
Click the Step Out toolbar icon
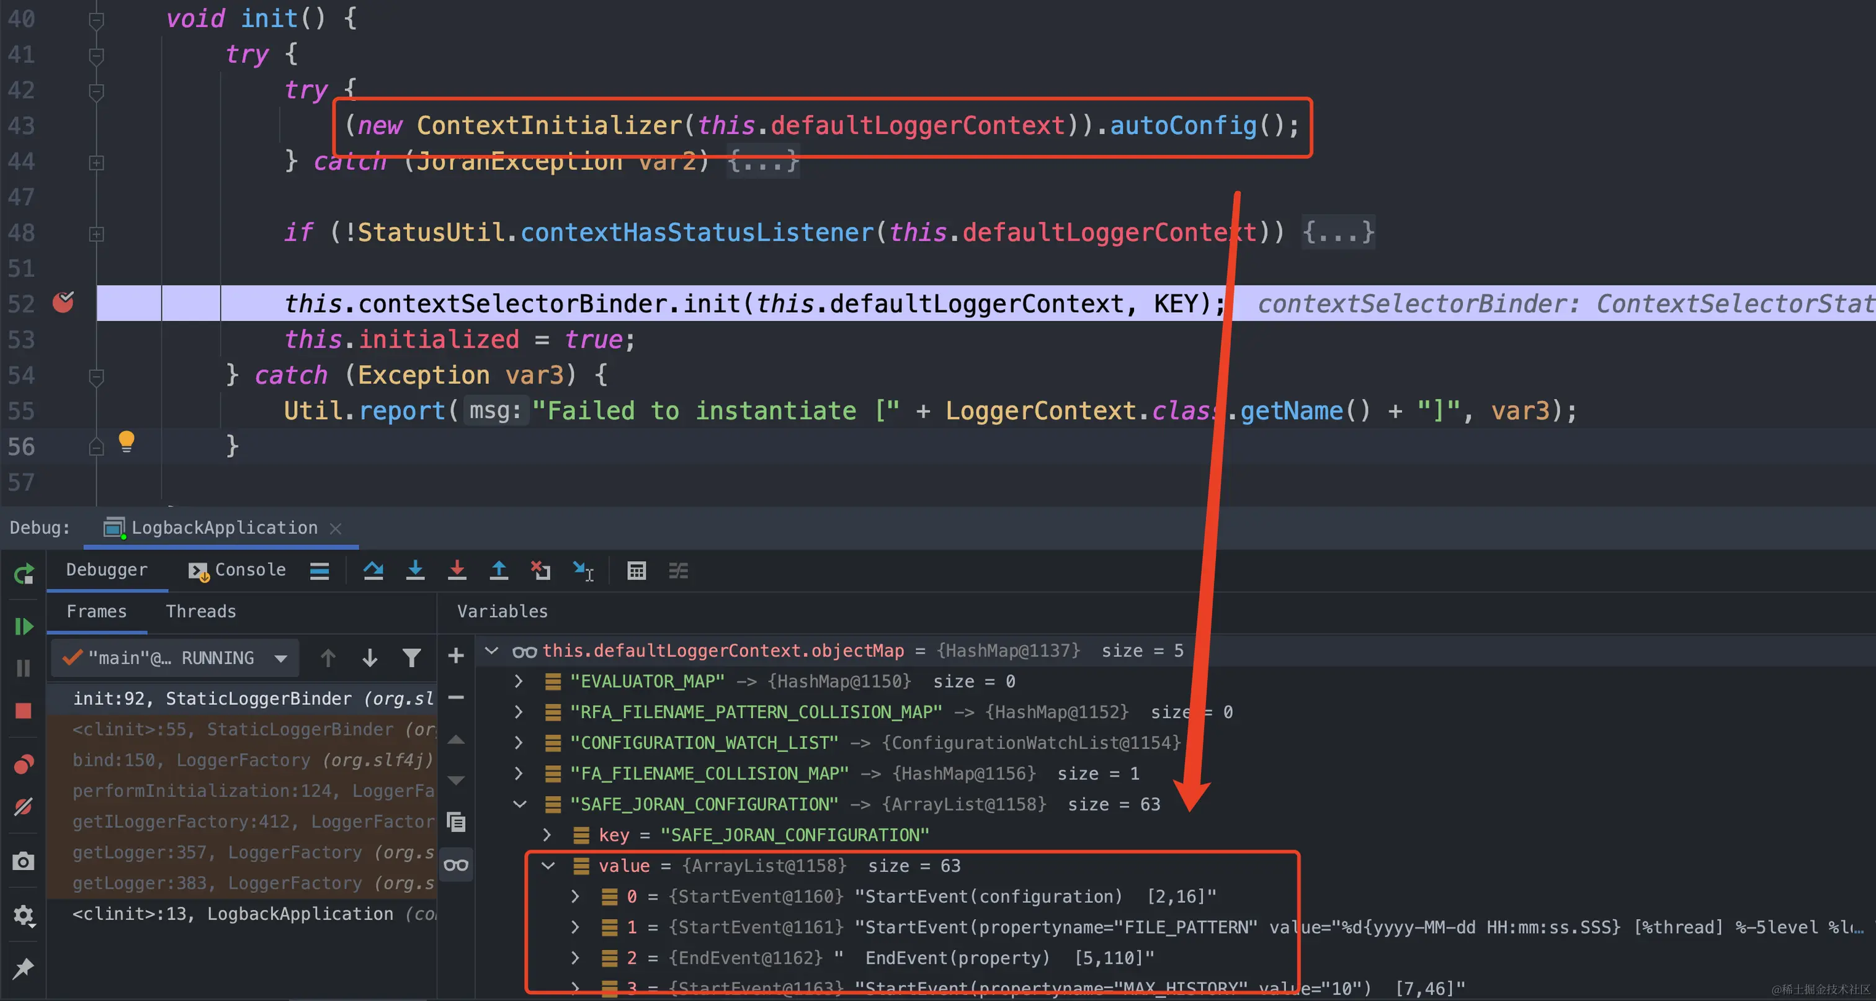click(x=499, y=570)
